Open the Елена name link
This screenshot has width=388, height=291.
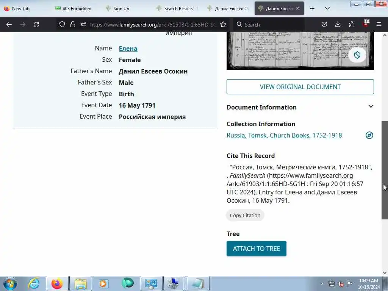tap(128, 48)
